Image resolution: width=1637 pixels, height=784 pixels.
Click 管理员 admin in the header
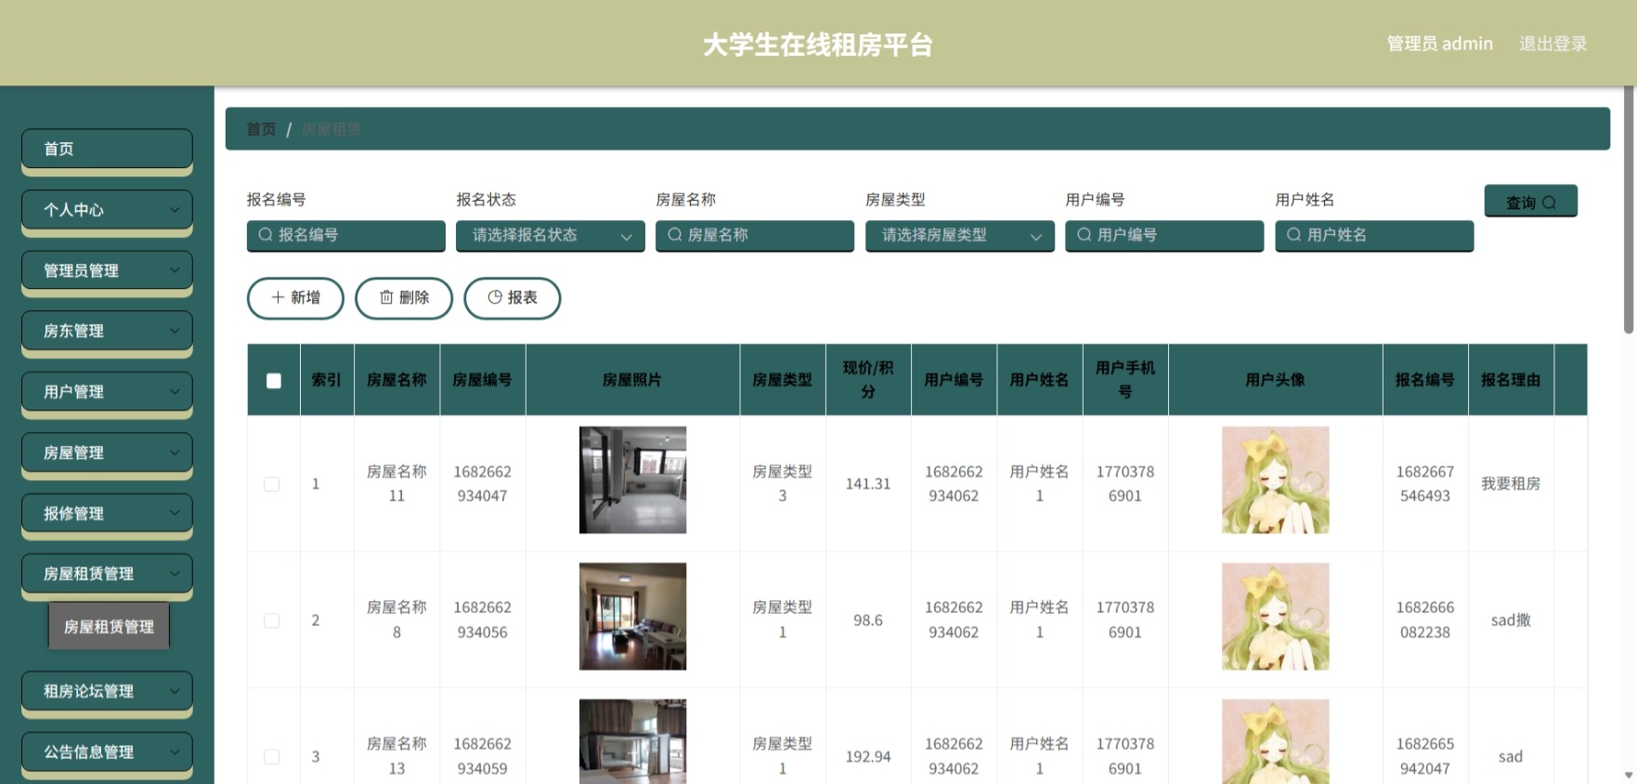pyautogui.click(x=1439, y=44)
